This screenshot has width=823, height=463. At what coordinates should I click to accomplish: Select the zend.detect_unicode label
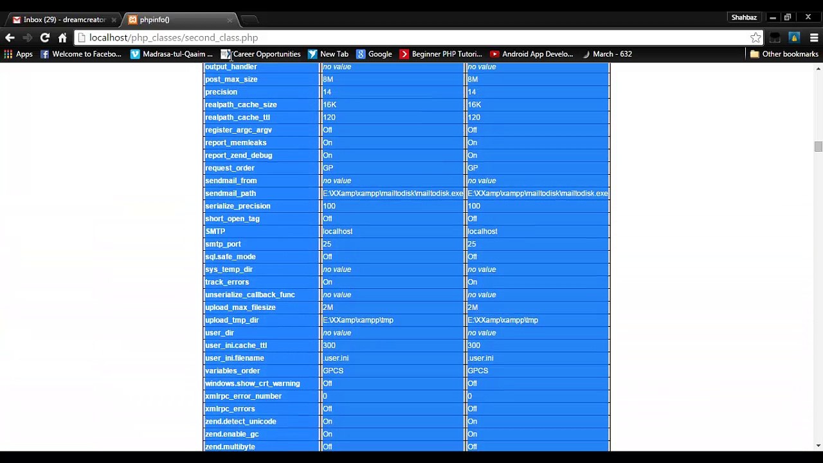(x=240, y=421)
